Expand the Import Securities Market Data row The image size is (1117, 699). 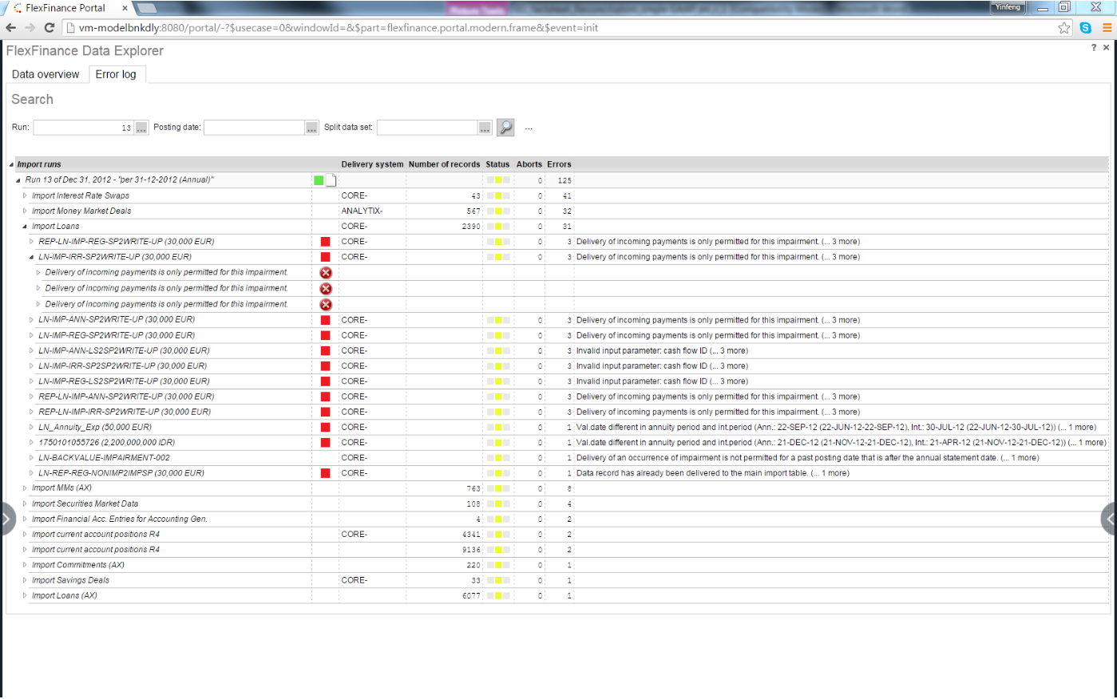click(25, 504)
